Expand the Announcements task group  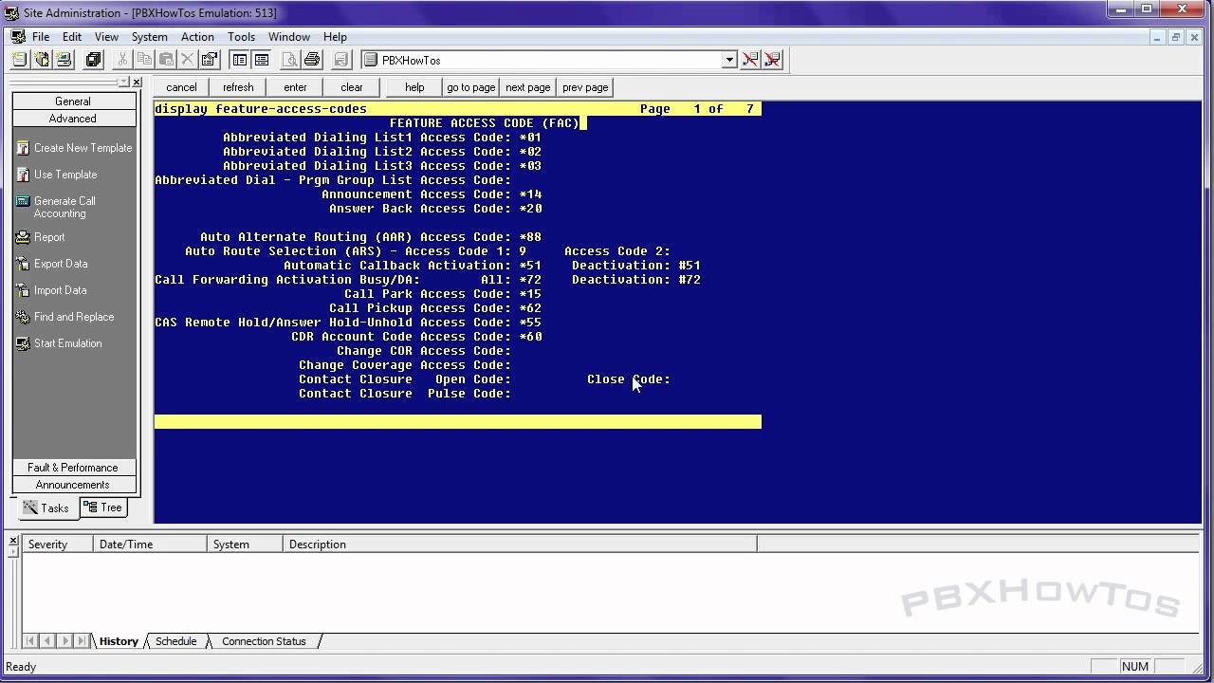click(x=73, y=485)
